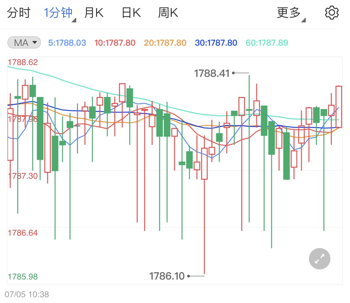Click the axis label 1786.64

(23, 233)
